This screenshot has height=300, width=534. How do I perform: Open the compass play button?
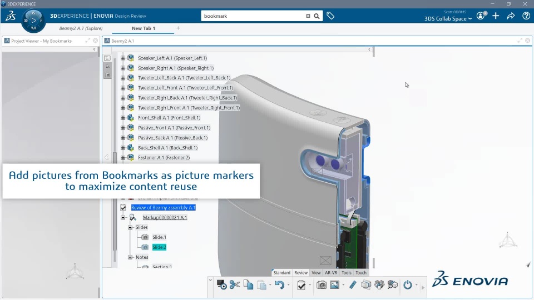tap(33, 21)
